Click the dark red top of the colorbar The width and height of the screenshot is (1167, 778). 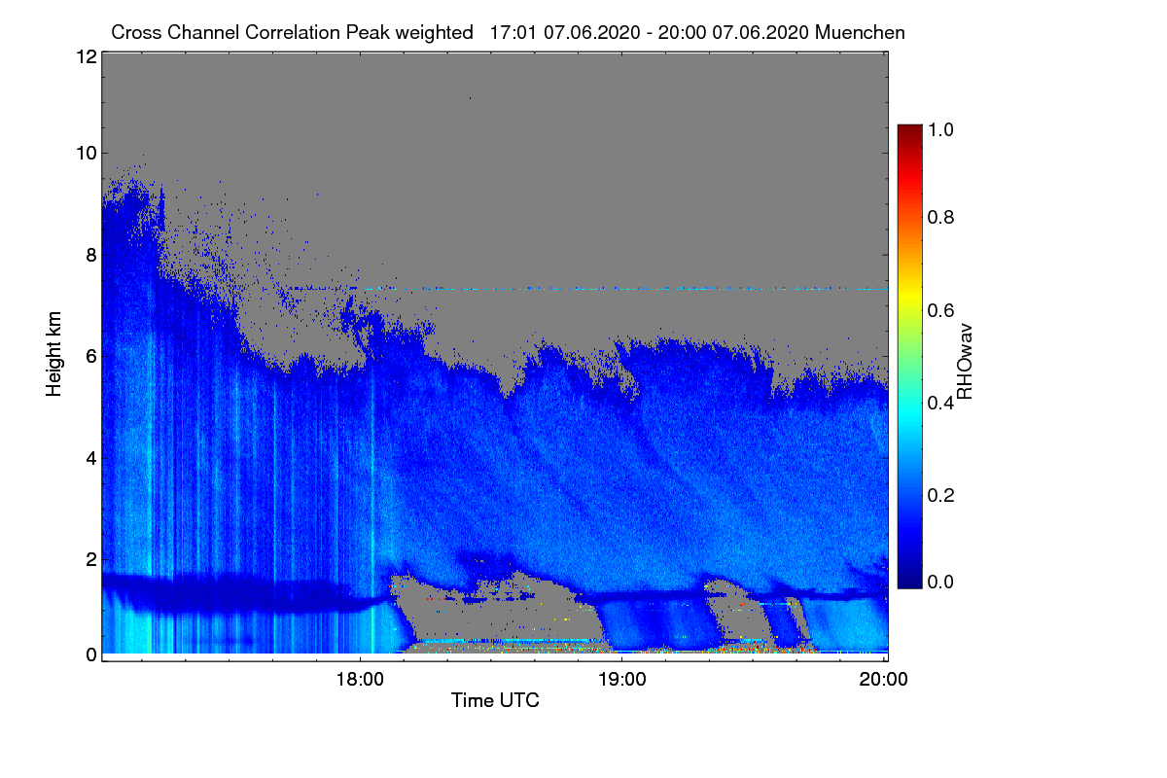[909, 130]
